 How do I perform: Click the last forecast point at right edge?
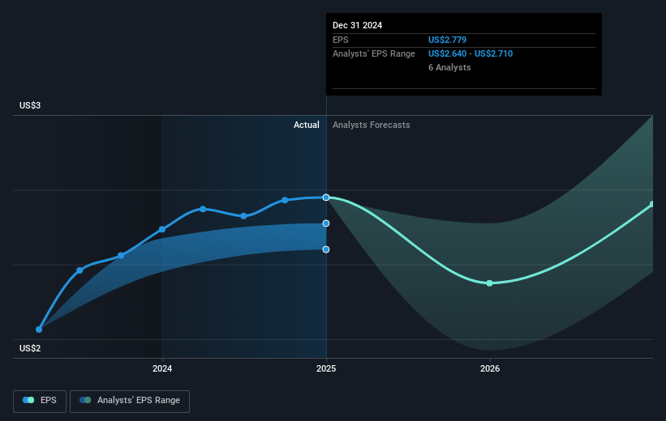coord(653,204)
